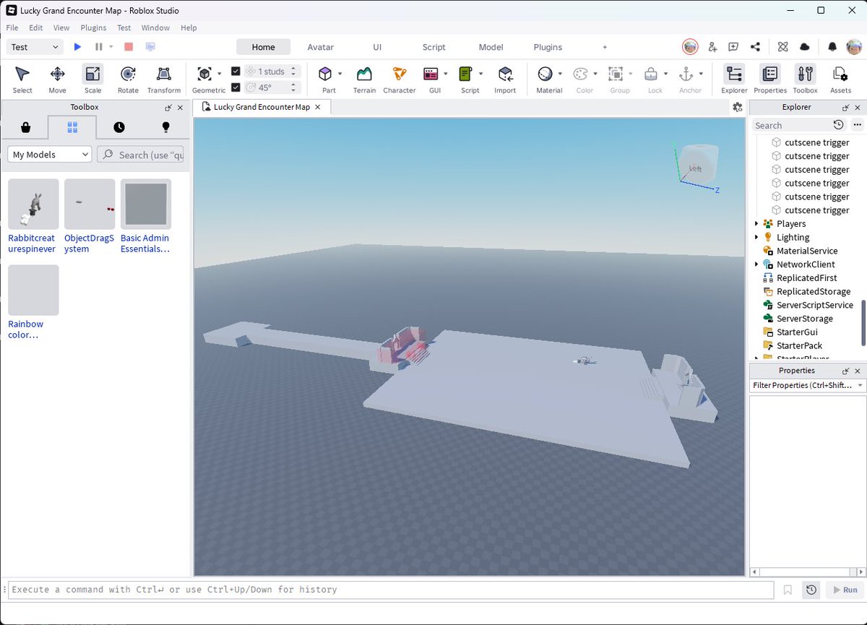Pick the Rotate tool

(128, 79)
